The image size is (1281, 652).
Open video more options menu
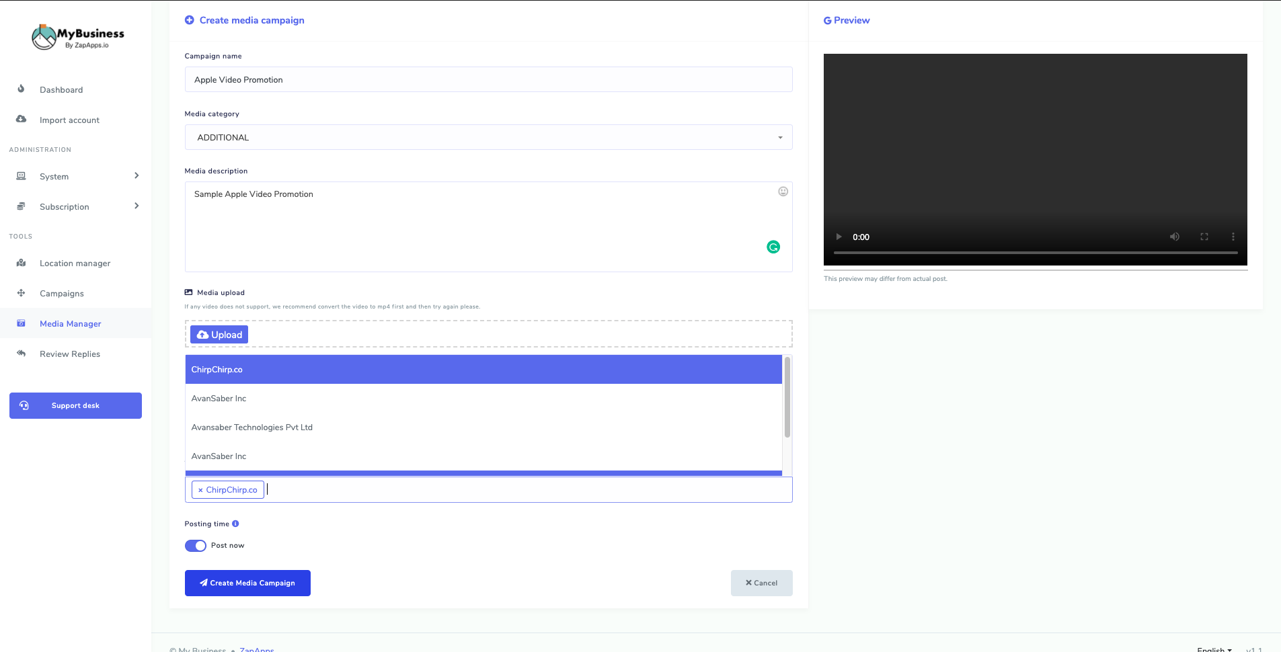pos(1233,237)
